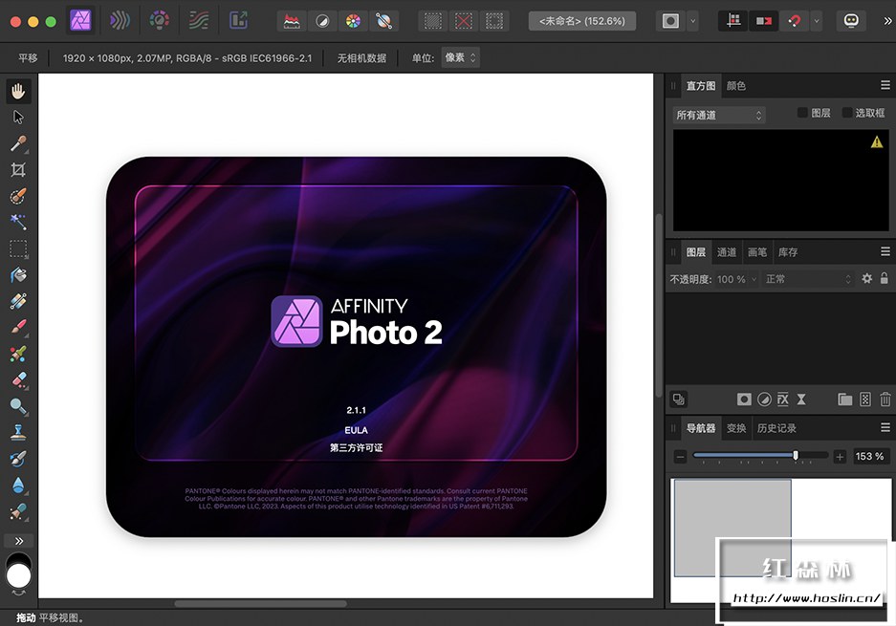Select the Crop tool
This screenshot has height=626, width=896.
pos(18,169)
